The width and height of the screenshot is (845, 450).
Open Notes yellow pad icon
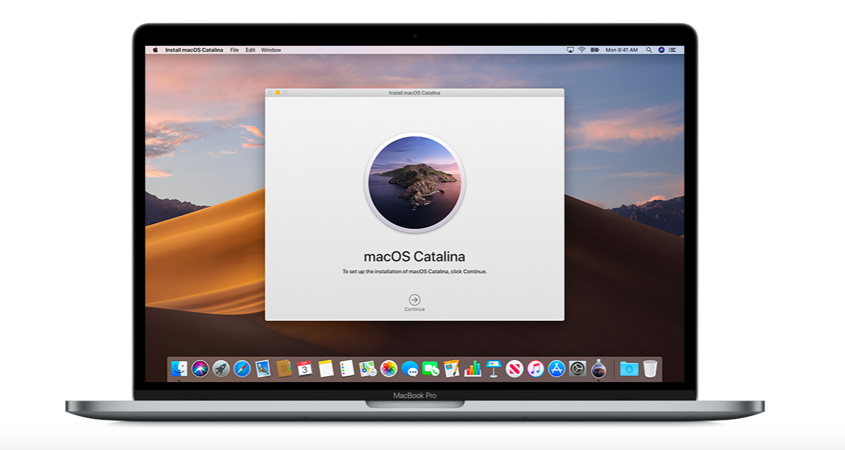(x=326, y=369)
